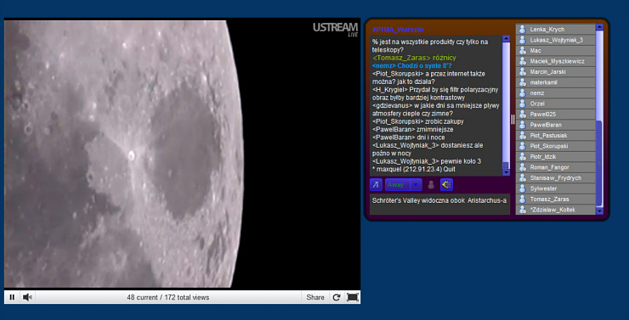The image size is (629, 320).
Task: Click the splitter handle between chat and users
Action: click(x=513, y=120)
